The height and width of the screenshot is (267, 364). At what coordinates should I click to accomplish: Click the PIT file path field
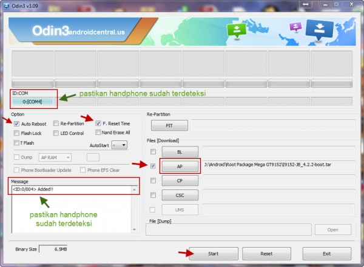(x=273, y=125)
